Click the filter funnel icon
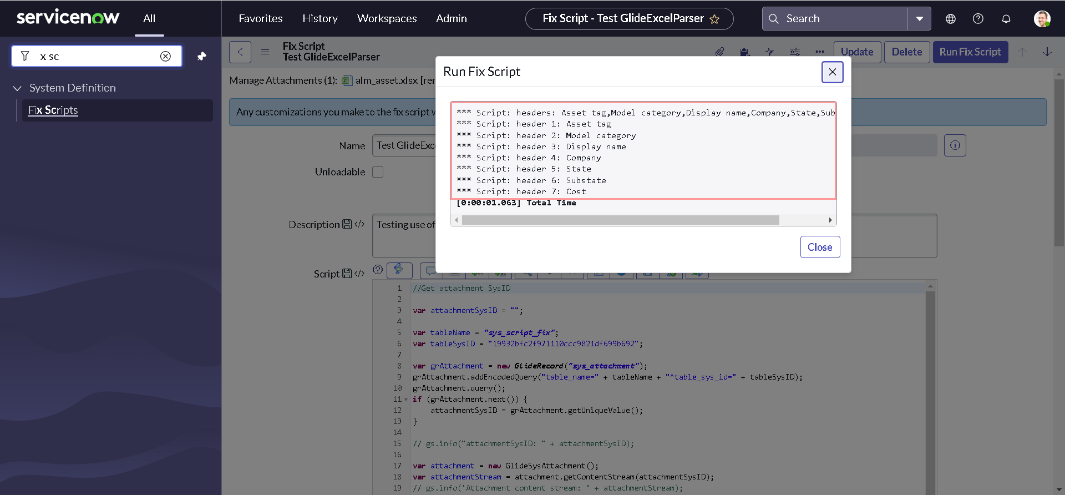 [25, 56]
